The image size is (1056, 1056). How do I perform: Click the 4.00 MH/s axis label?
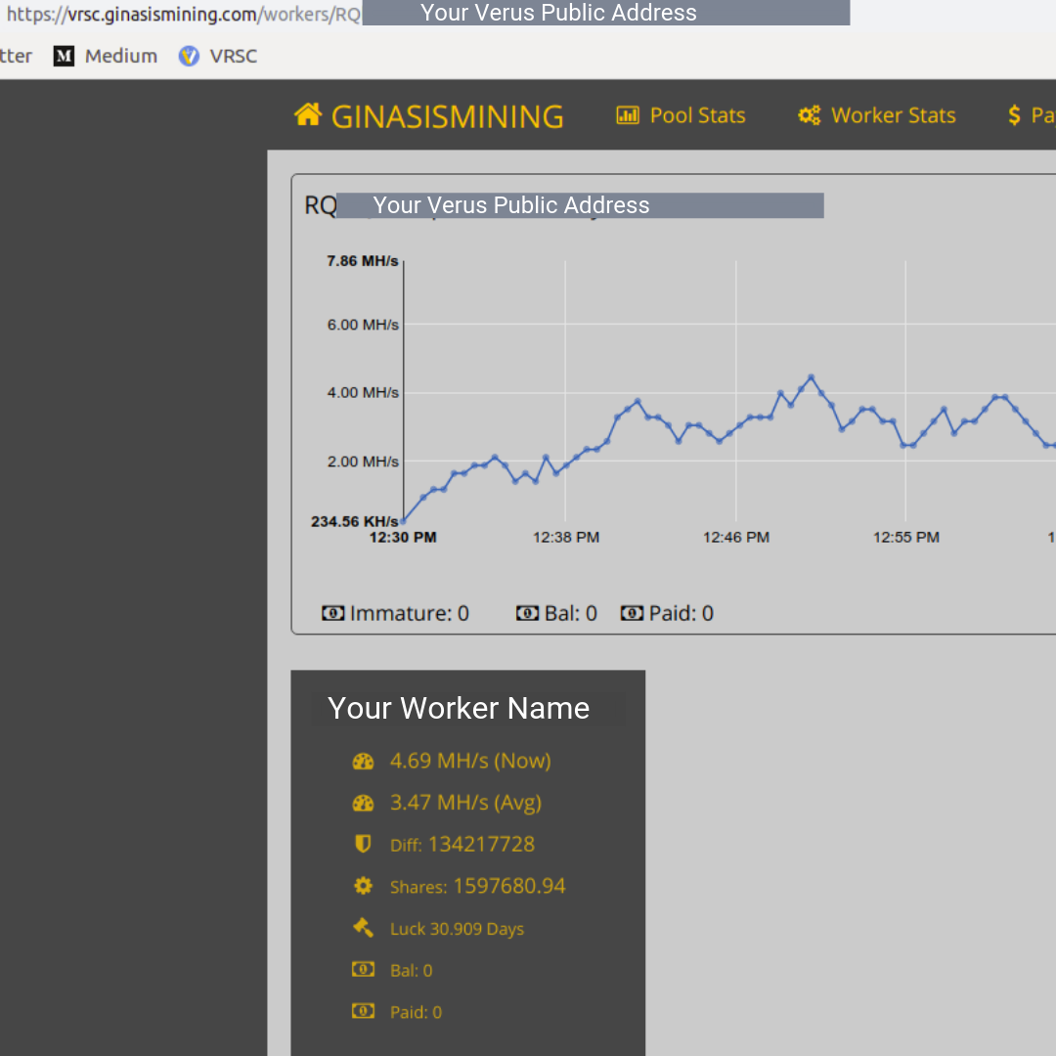click(363, 393)
